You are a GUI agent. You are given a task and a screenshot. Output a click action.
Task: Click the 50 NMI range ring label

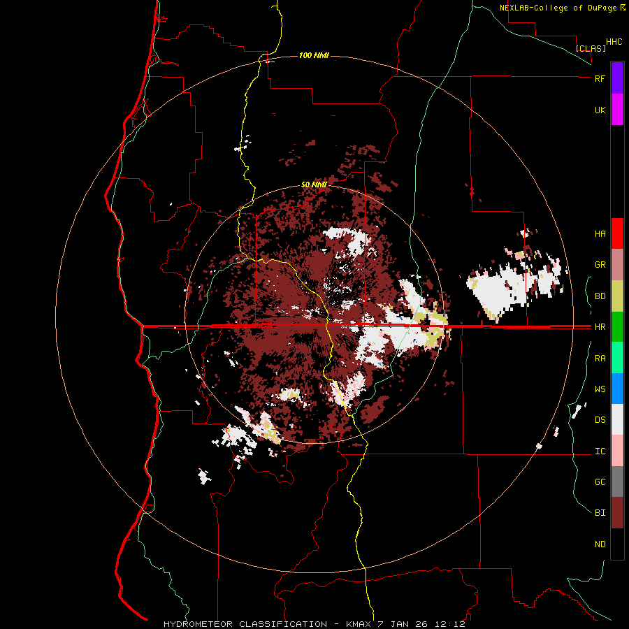pos(314,185)
